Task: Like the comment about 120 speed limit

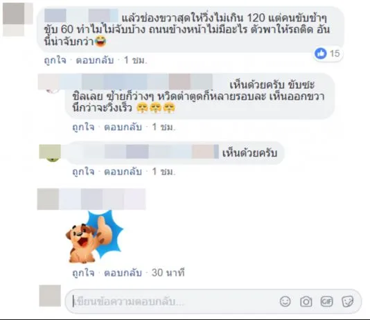Action: [55, 60]
